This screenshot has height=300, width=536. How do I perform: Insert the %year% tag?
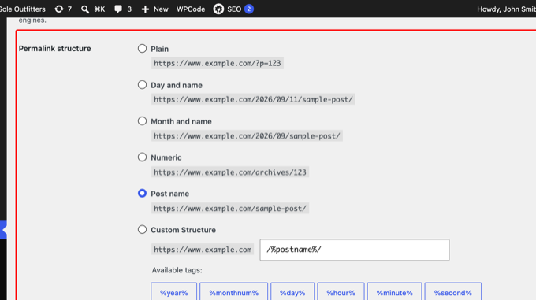click(x=174, y=292)
